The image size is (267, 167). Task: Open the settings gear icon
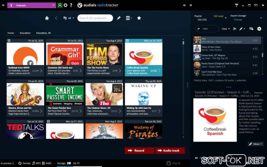pyautogui.click(x=65, y=5)
